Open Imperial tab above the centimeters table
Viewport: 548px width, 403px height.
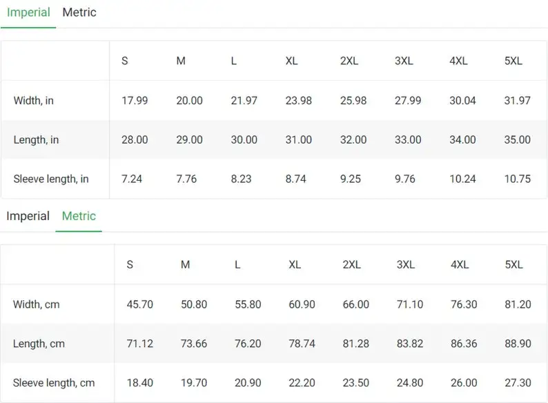tap(28, 216)
